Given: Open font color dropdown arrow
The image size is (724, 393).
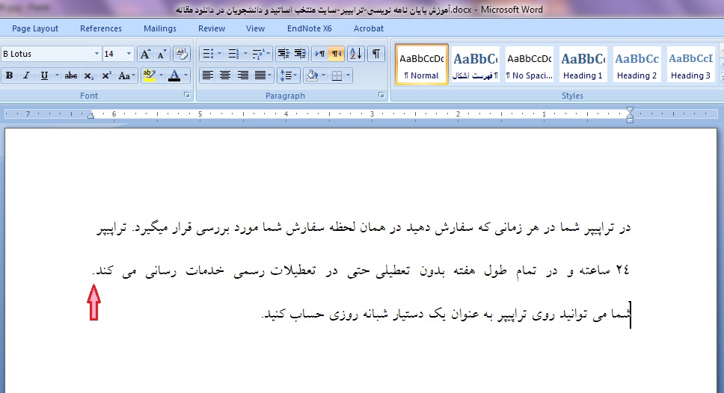Looking at the screenshot, I should [186, 75].
